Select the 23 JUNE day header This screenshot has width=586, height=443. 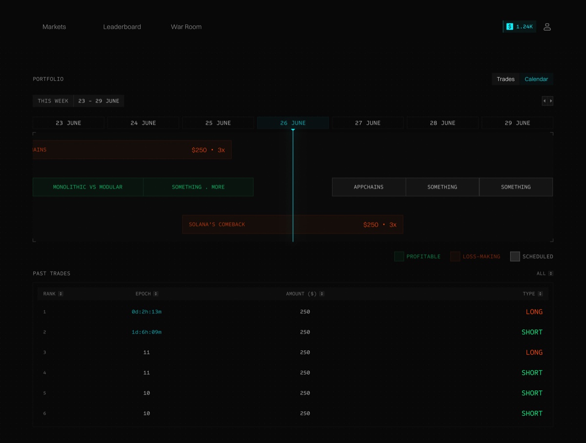tap(68, 123)
